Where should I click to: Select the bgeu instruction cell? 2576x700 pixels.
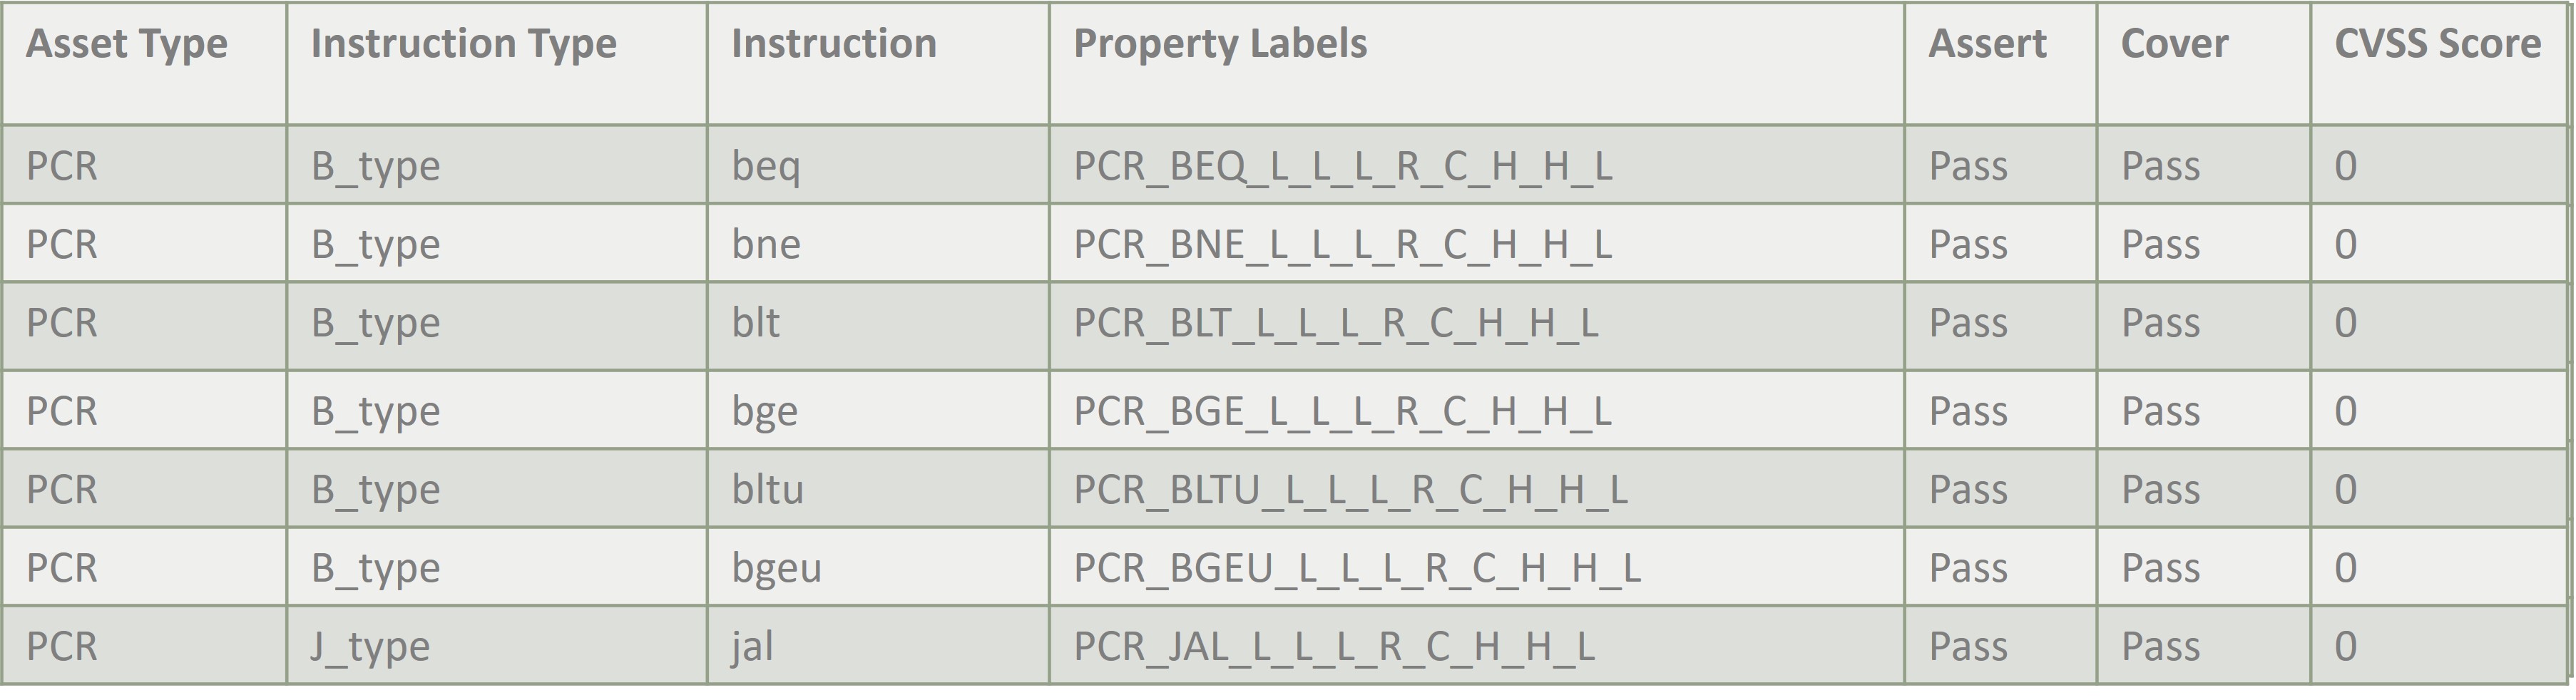[x=777, y=568]
